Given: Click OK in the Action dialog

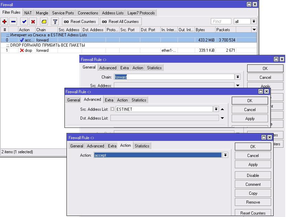Looking at the screenshot, I should point(253,146).
